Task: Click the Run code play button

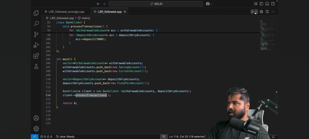Action: [x=253, y=12]
